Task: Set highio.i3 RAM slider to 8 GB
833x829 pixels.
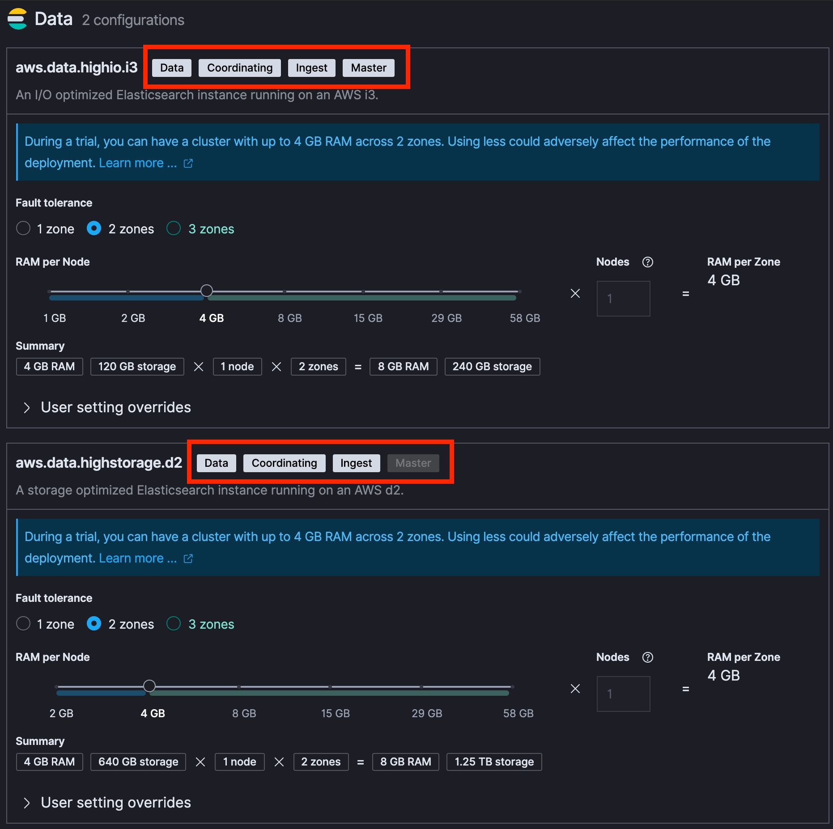Action: [285, 292]
